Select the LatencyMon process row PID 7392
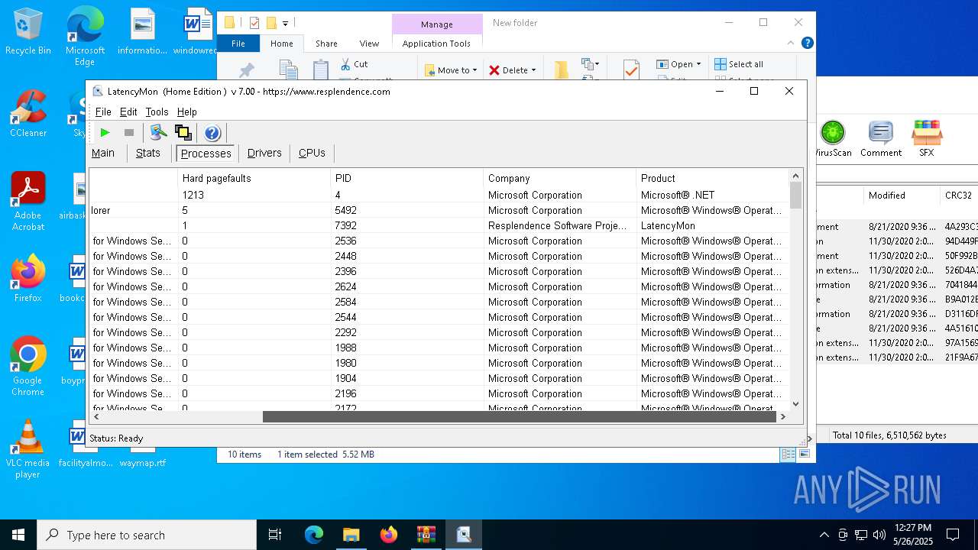Image resolution: width=978 pixels, height=550 pixels. [x=439, y=225]
